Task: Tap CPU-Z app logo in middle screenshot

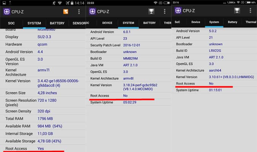Action: 93,11
